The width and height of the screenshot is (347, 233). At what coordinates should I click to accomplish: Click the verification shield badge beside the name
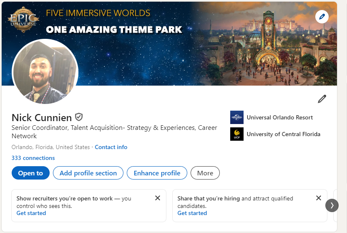[79, 117]
